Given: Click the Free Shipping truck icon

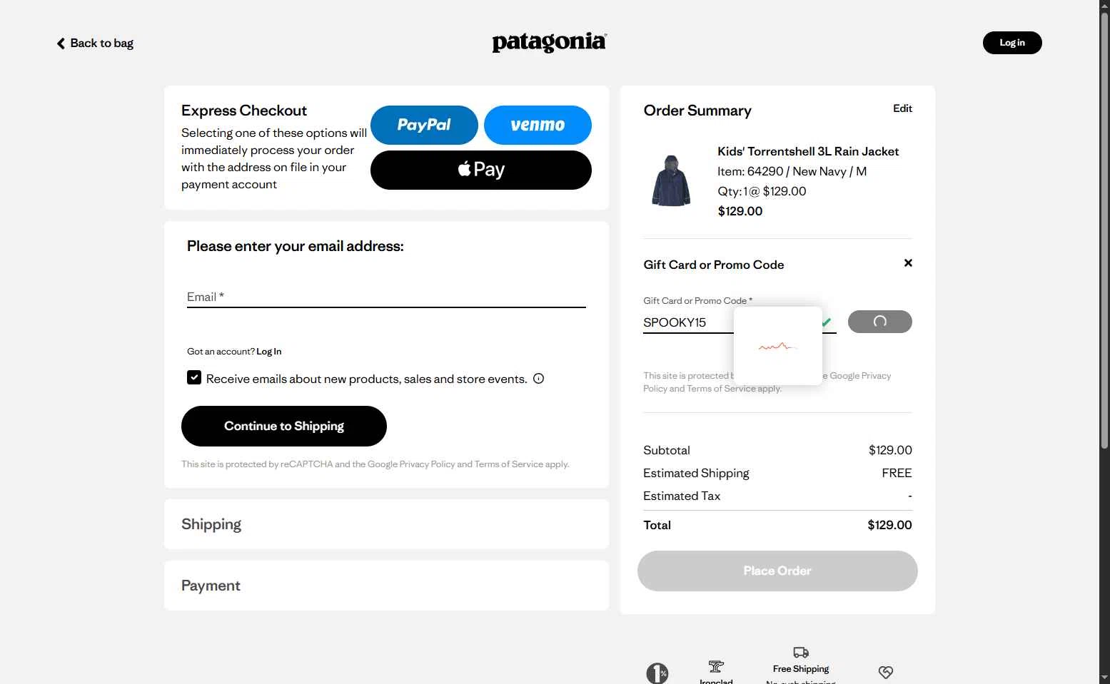Looking at the screenshot, I should (801, 653).
